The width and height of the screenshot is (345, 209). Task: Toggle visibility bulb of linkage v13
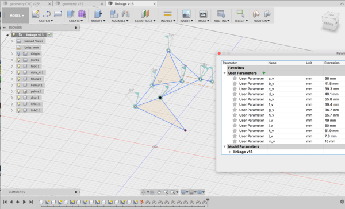click(x=14, y=34)
